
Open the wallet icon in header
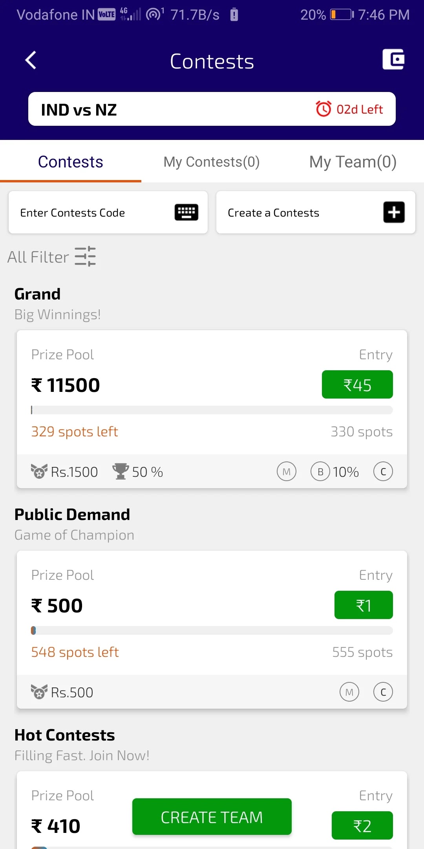[393, 59]
